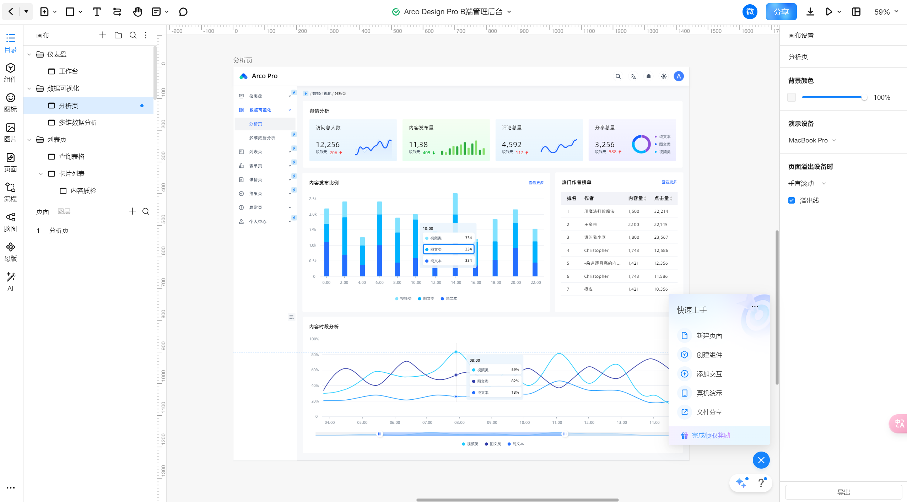Select 新建页面 in quick start

709,336
